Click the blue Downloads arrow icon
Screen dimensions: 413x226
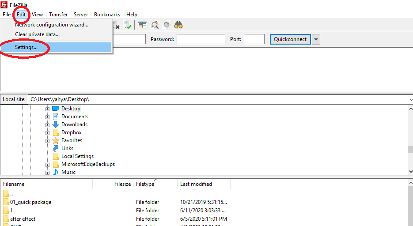point(56,124)
